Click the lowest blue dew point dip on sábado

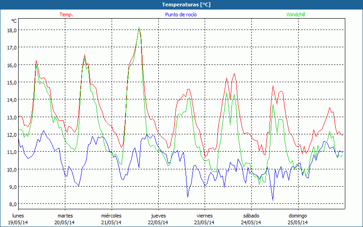[x=273, y=199]
